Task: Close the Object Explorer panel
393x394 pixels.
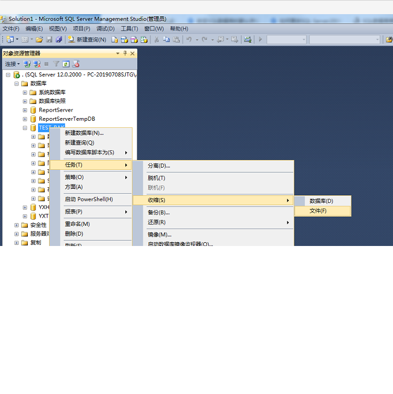Action: point(132,53)
